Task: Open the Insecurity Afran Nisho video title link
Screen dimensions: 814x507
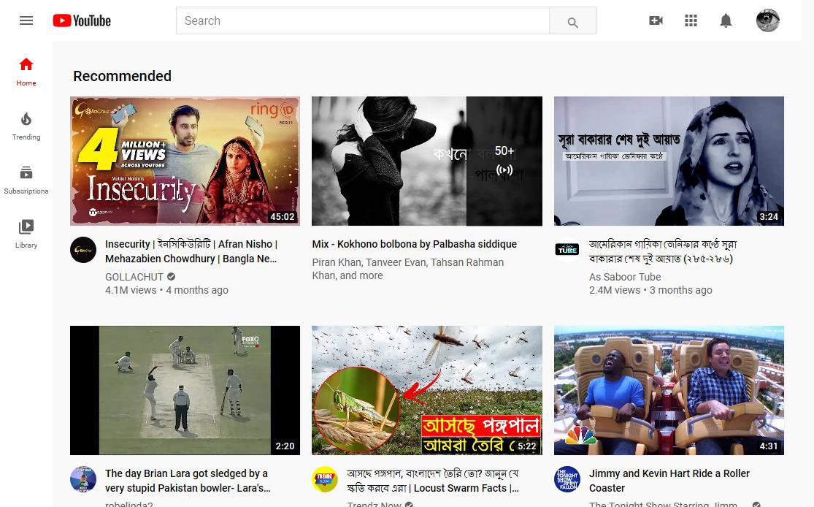Action: point(191,251)
